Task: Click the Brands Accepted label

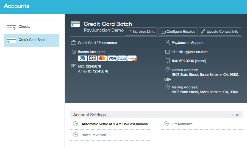Action: [x=91, y=52]
